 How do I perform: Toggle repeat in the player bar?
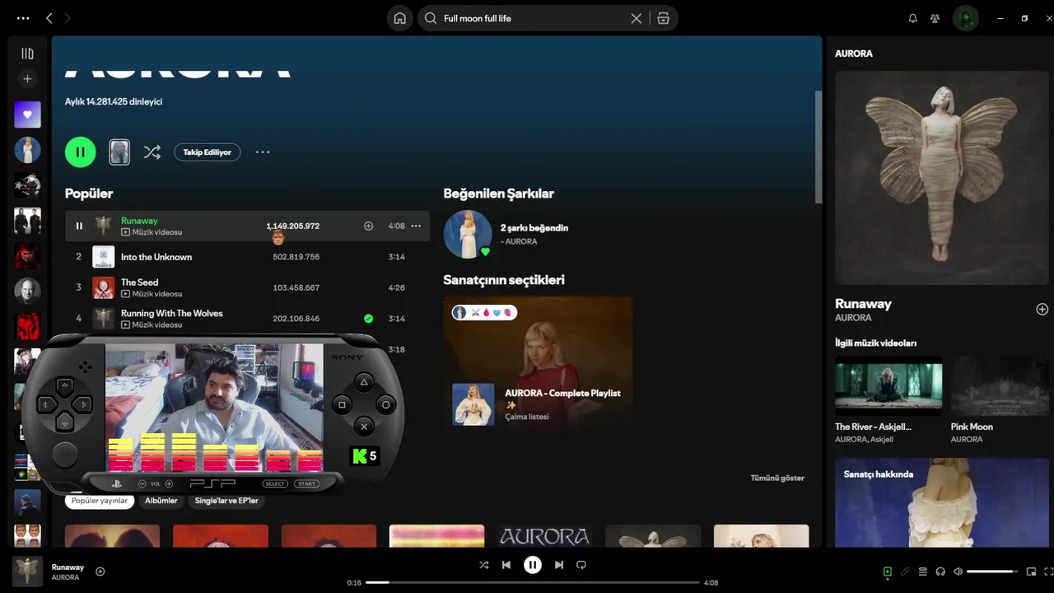581,565
